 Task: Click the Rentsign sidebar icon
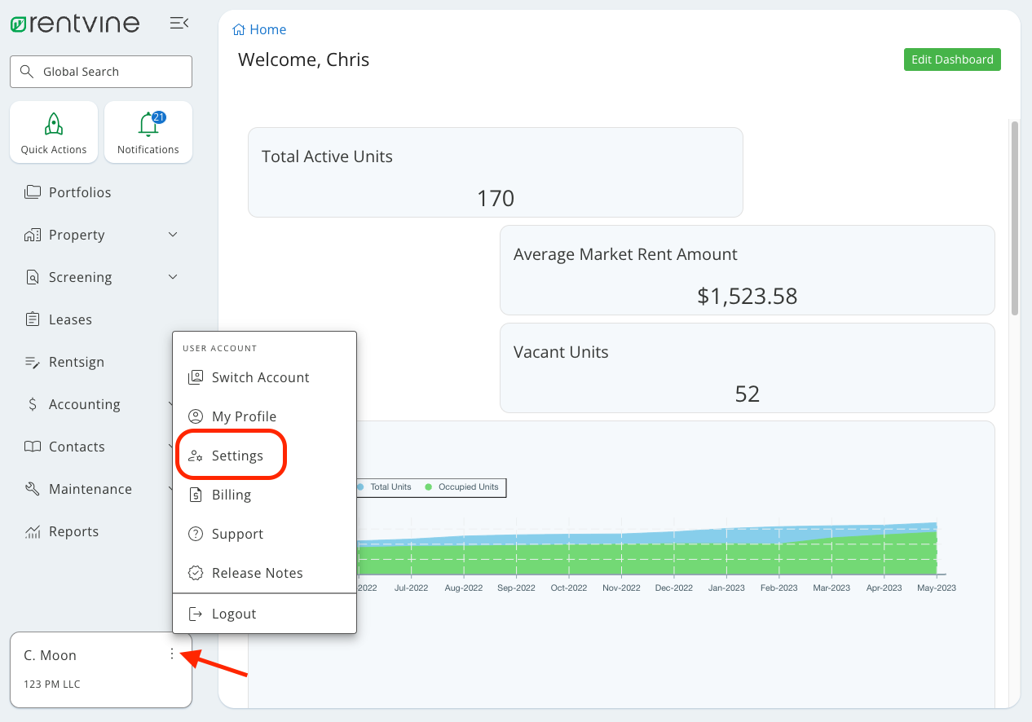click(31, 362)
